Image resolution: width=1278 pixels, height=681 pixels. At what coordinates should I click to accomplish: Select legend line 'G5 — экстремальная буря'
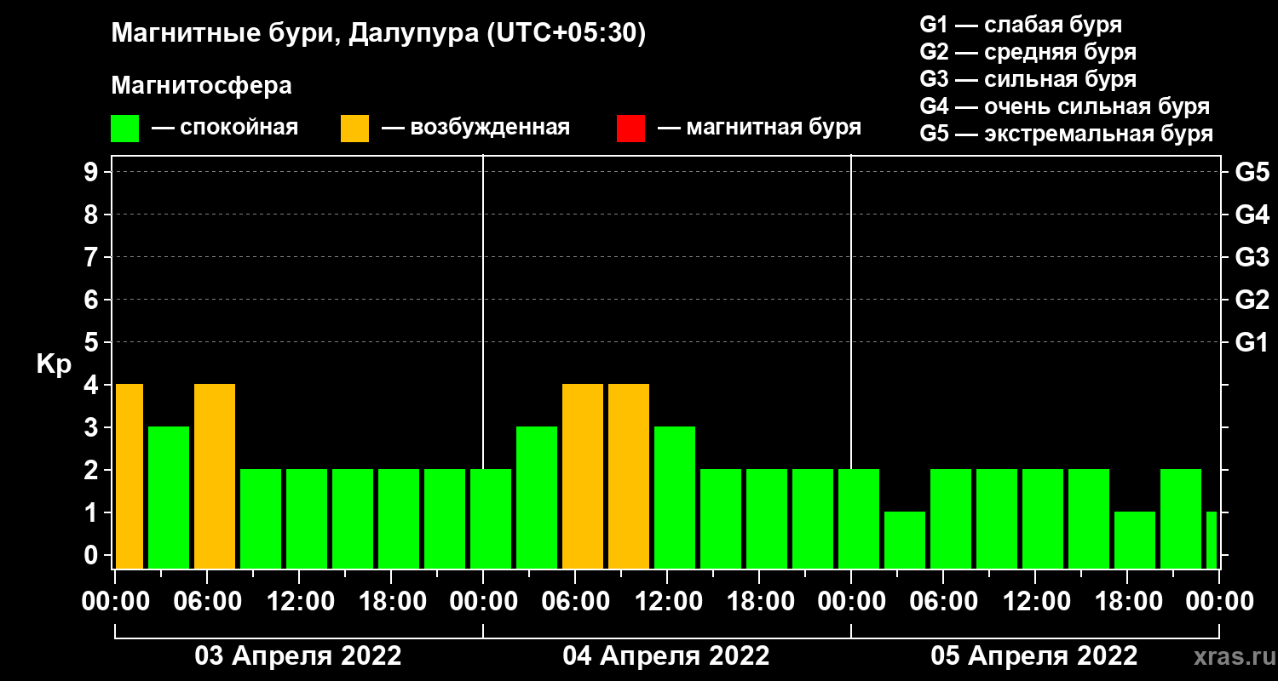click(1066, 134)
